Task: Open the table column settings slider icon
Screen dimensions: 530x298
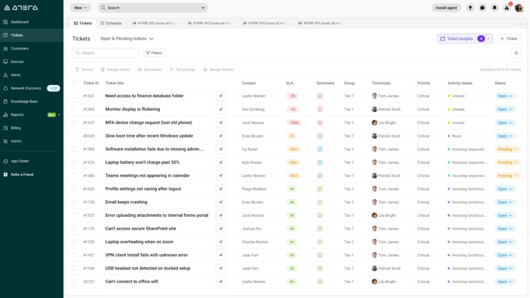Action: coord(516,53)
